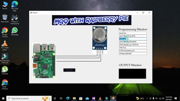Screen dimensions: 180x101
Task: Open the Recycle Bin
Action: point(5,18)
